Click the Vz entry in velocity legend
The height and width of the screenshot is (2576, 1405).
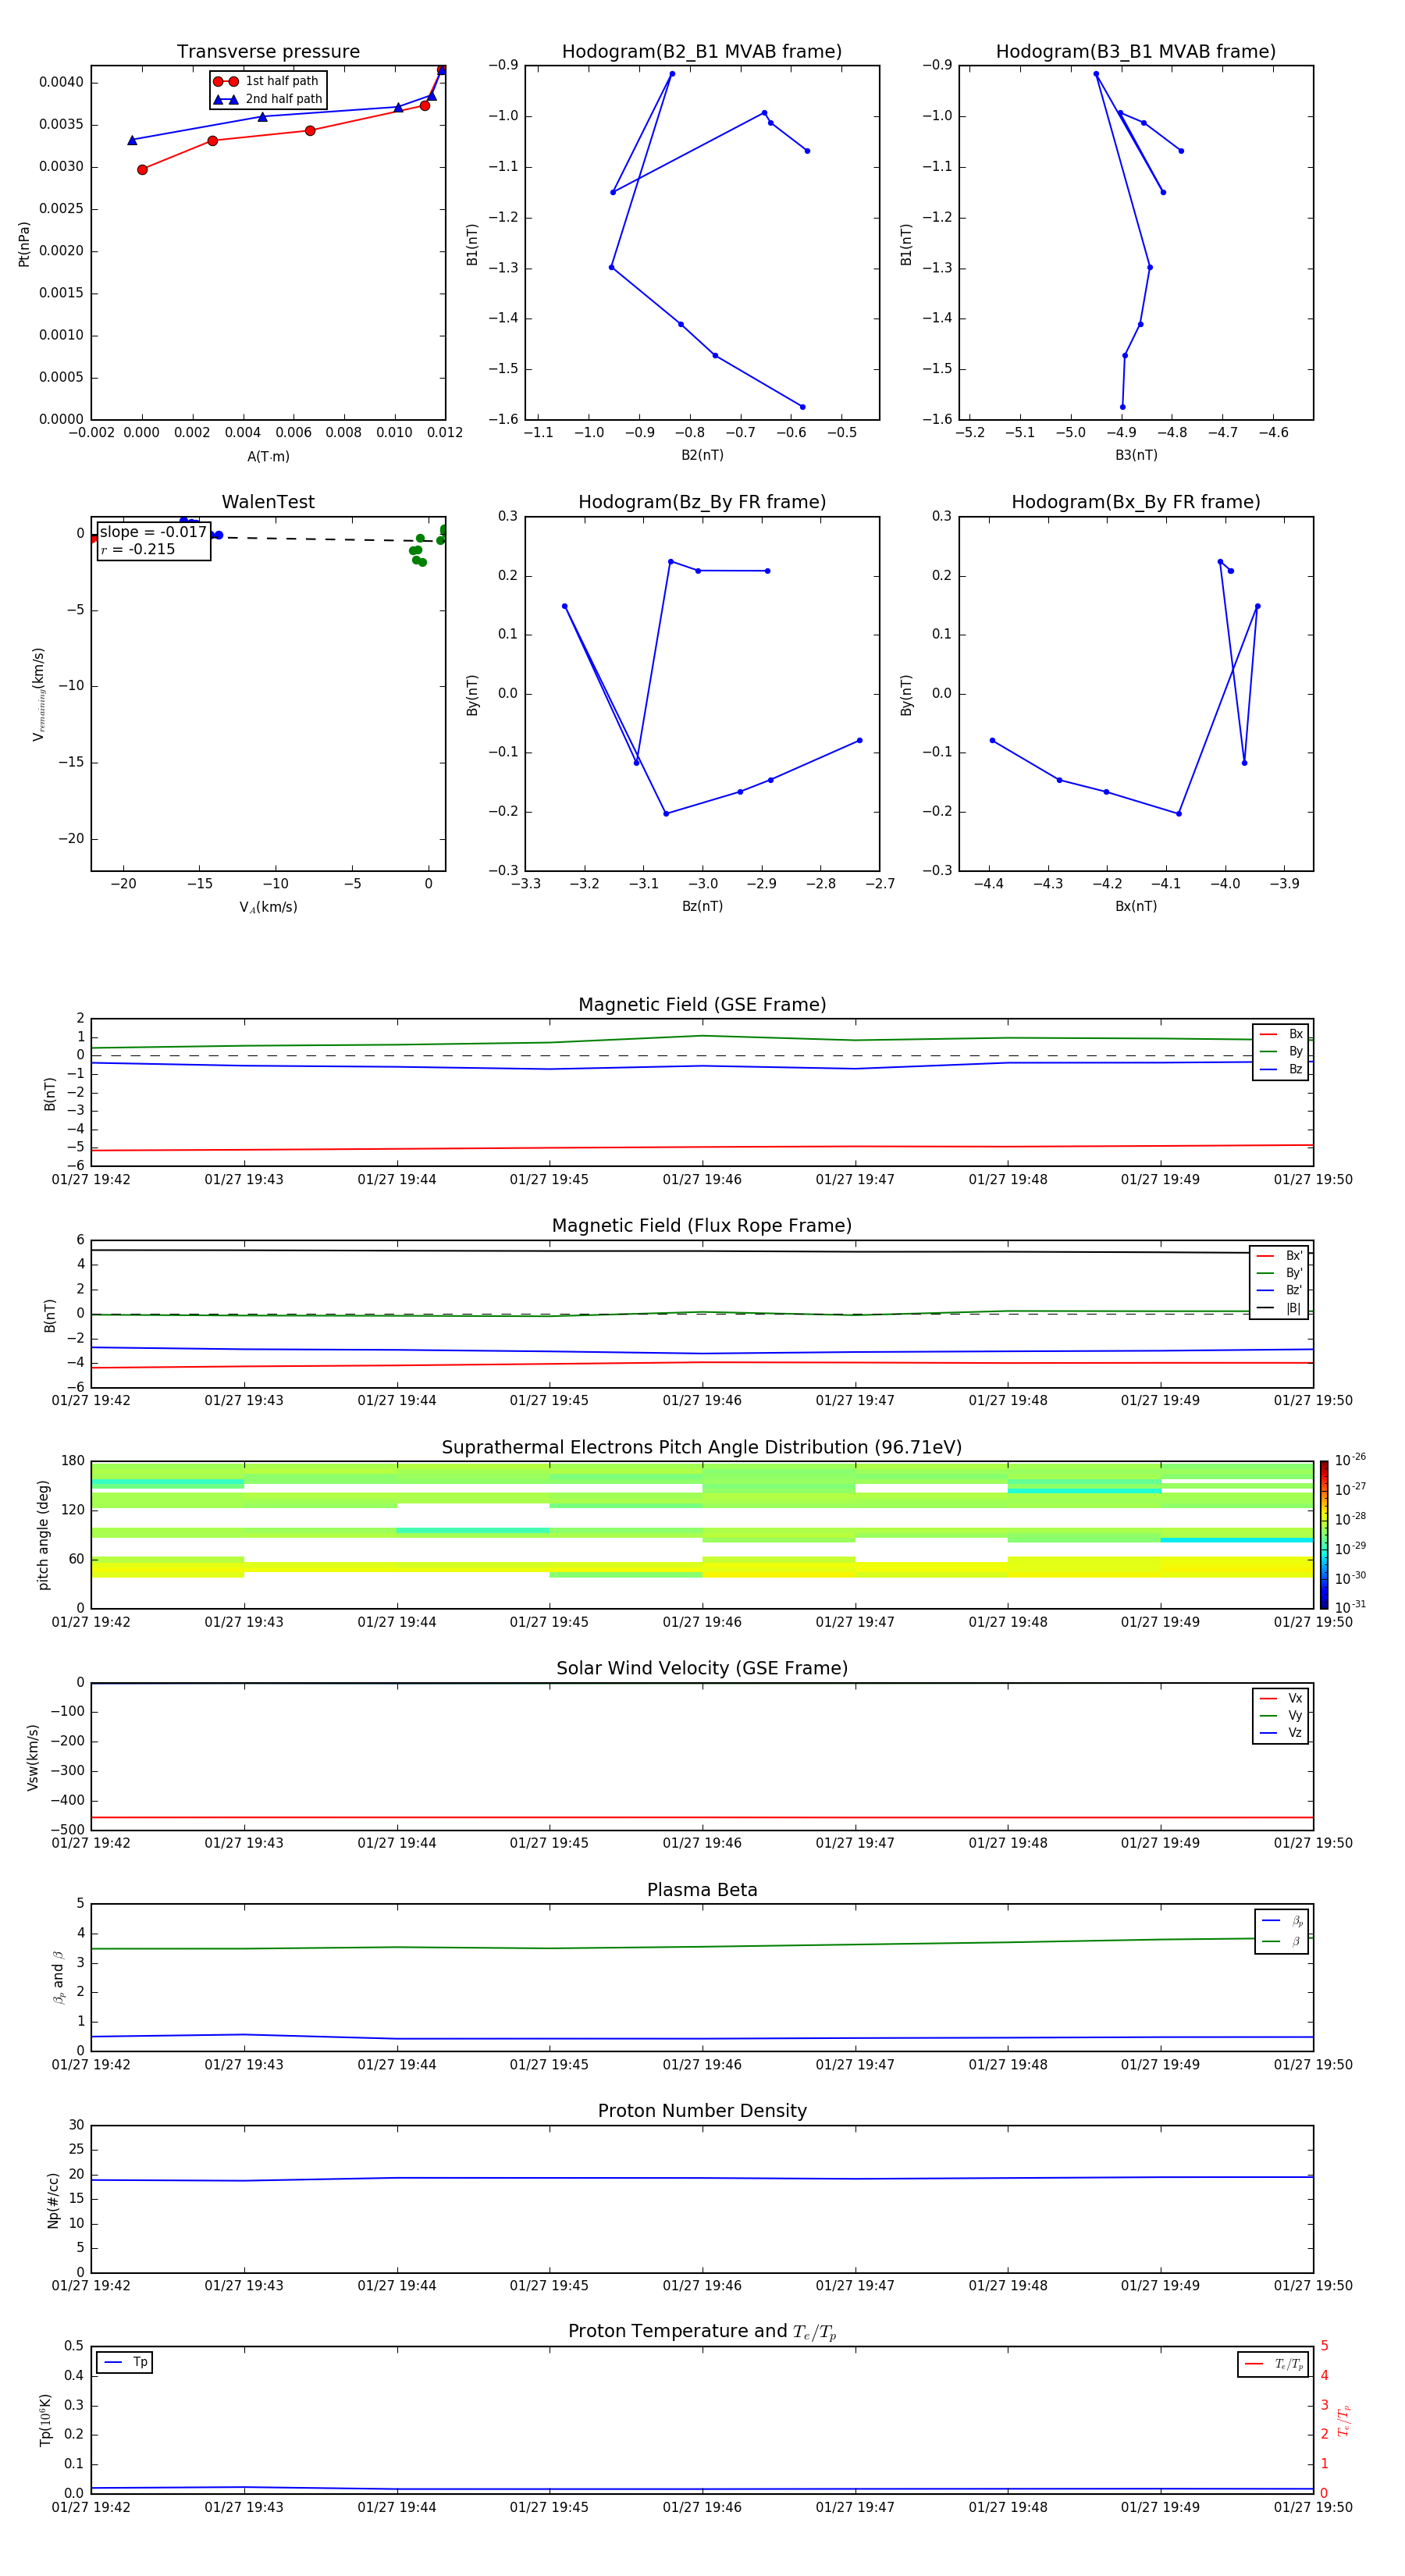(1281, 1733)
